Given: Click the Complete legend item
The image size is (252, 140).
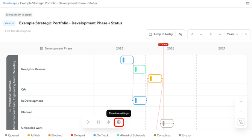Looking at the screenshot, I should (x=162, y=135).
